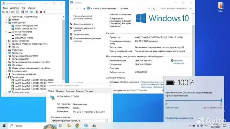The image size is (230, 129).
Task: Click the search magnifier in control panel search
Action: coord(190,9)
